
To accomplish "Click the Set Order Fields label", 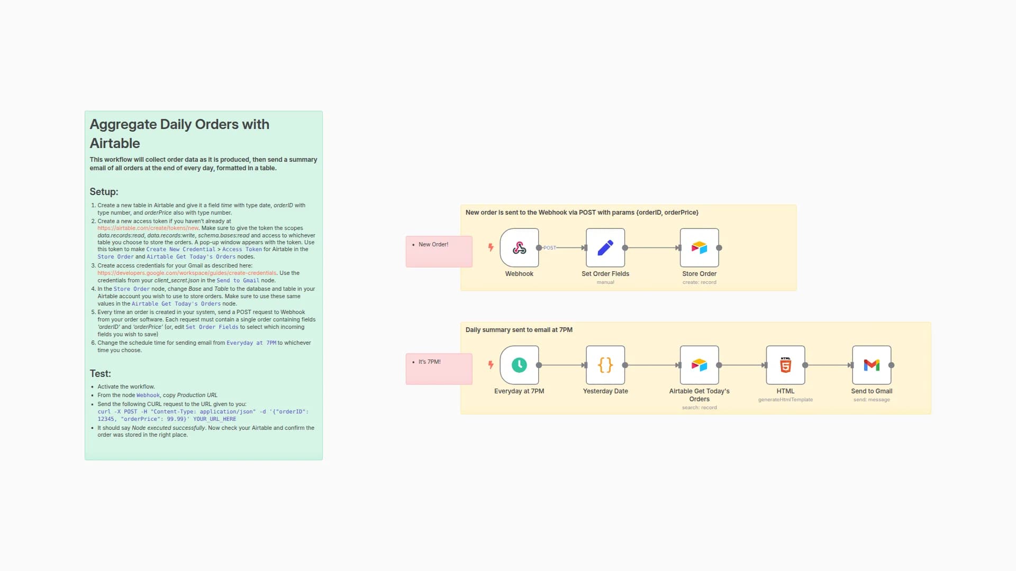I will [605, 274].
